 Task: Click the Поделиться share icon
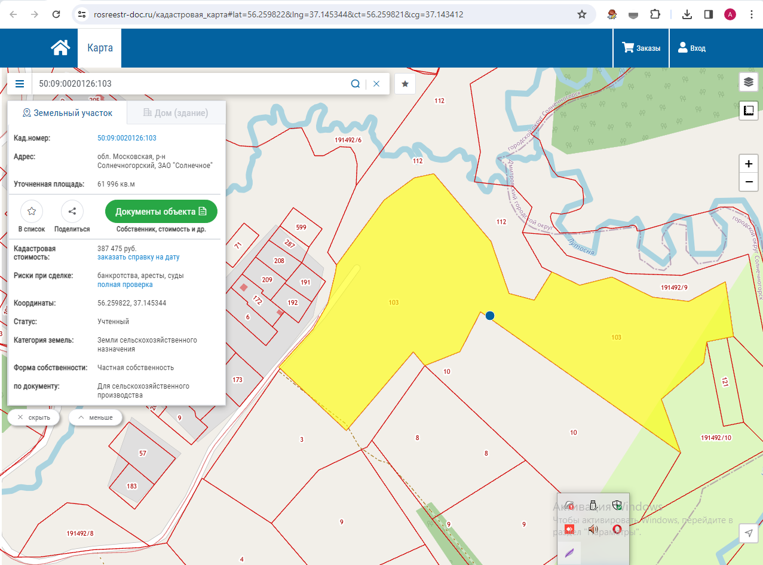(x=72, y=211)
